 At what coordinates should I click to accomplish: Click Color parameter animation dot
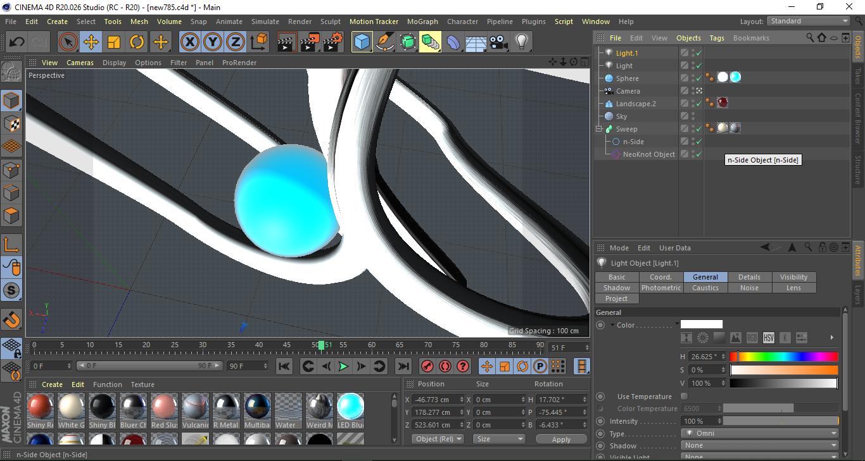(x=600, y=325)
